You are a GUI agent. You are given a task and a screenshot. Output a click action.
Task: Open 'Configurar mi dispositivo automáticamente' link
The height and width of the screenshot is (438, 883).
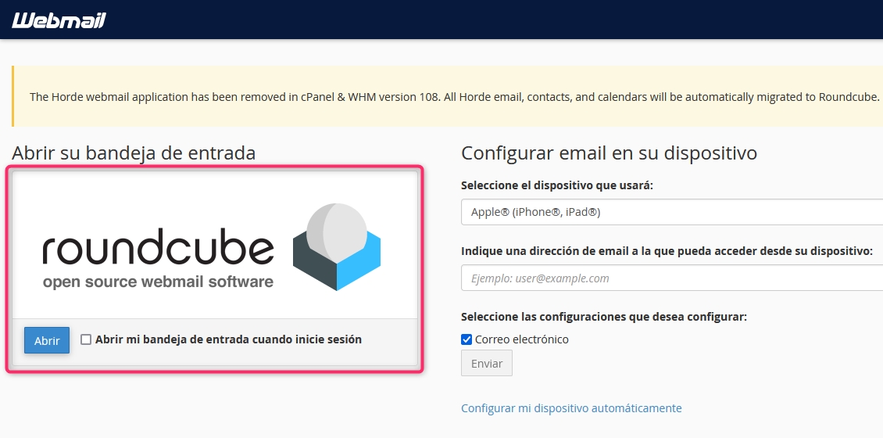coord(571,408)
